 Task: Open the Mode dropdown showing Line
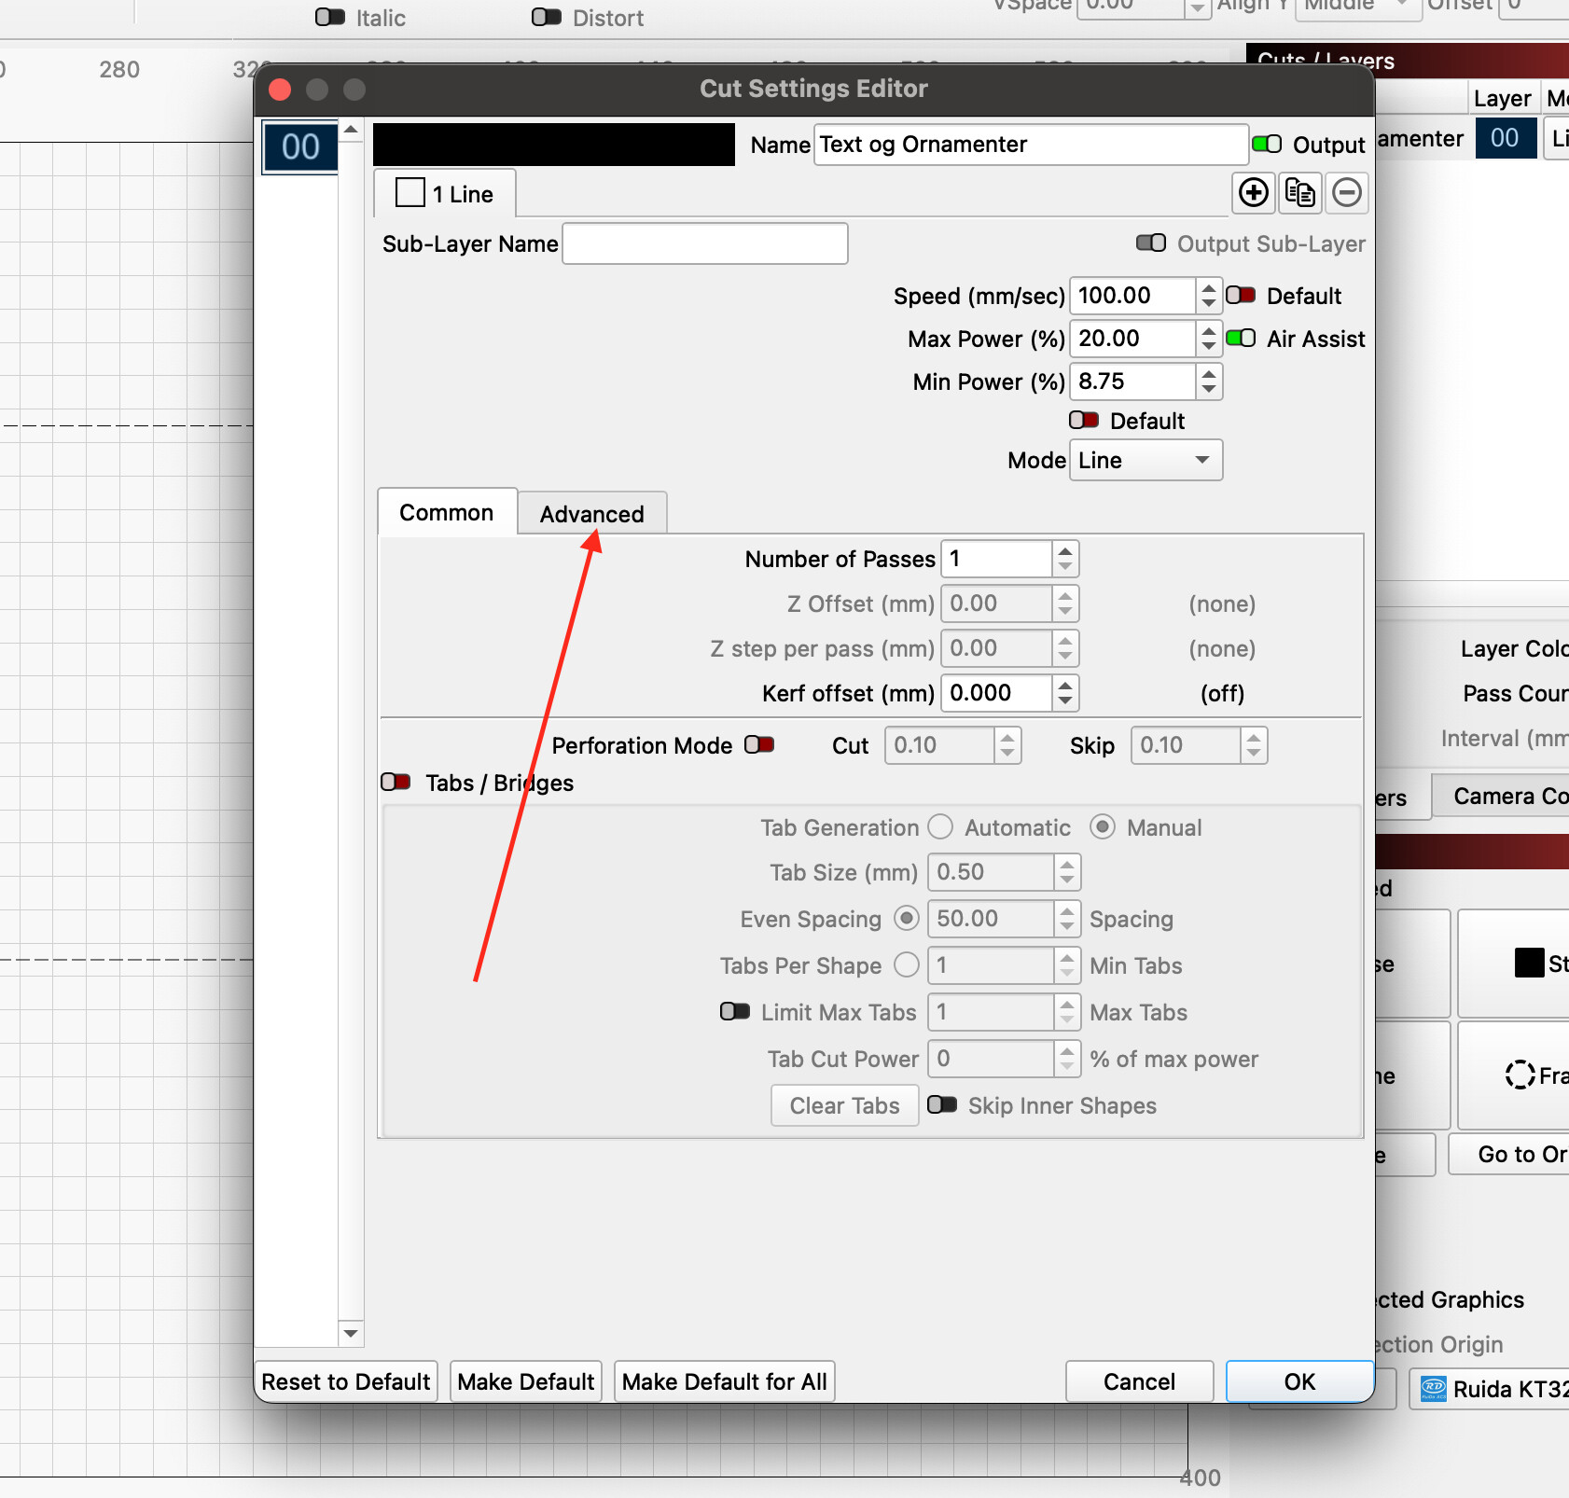click(x=1146, y=461)
